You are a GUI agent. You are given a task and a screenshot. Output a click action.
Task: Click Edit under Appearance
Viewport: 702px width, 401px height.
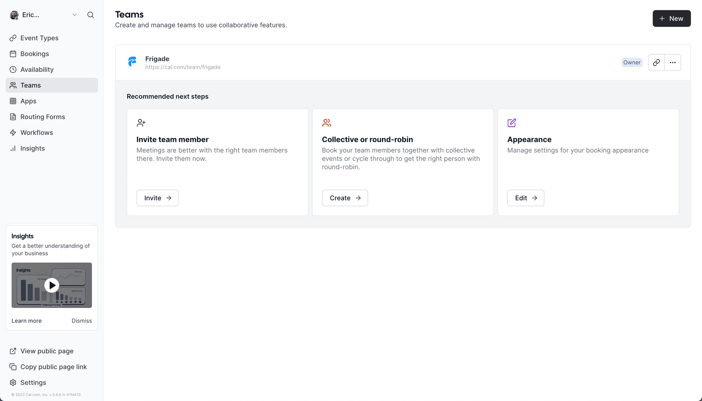coord(525,198)
